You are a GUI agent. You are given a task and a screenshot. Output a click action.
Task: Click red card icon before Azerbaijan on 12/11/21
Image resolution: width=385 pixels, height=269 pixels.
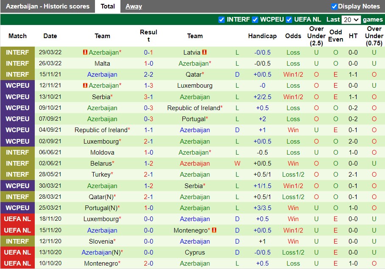(x=84, y=86)
